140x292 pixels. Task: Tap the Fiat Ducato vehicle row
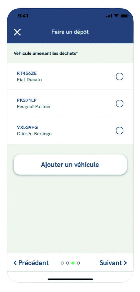pos(70,76)
